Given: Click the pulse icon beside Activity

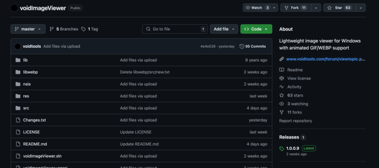Looking at the screenshot, I should [x=281, y=87].
